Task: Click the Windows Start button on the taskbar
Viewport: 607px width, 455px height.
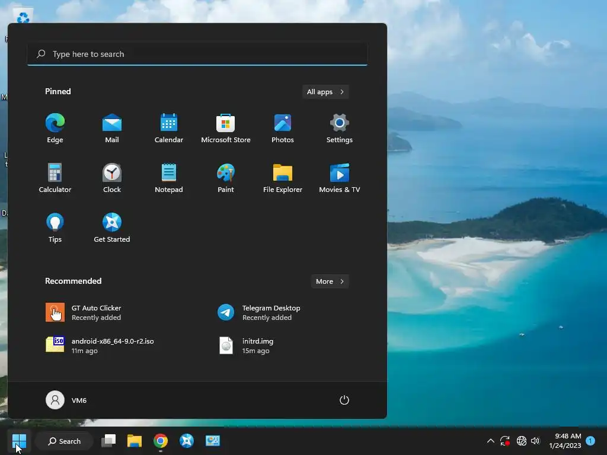Action: coord(19,441)
